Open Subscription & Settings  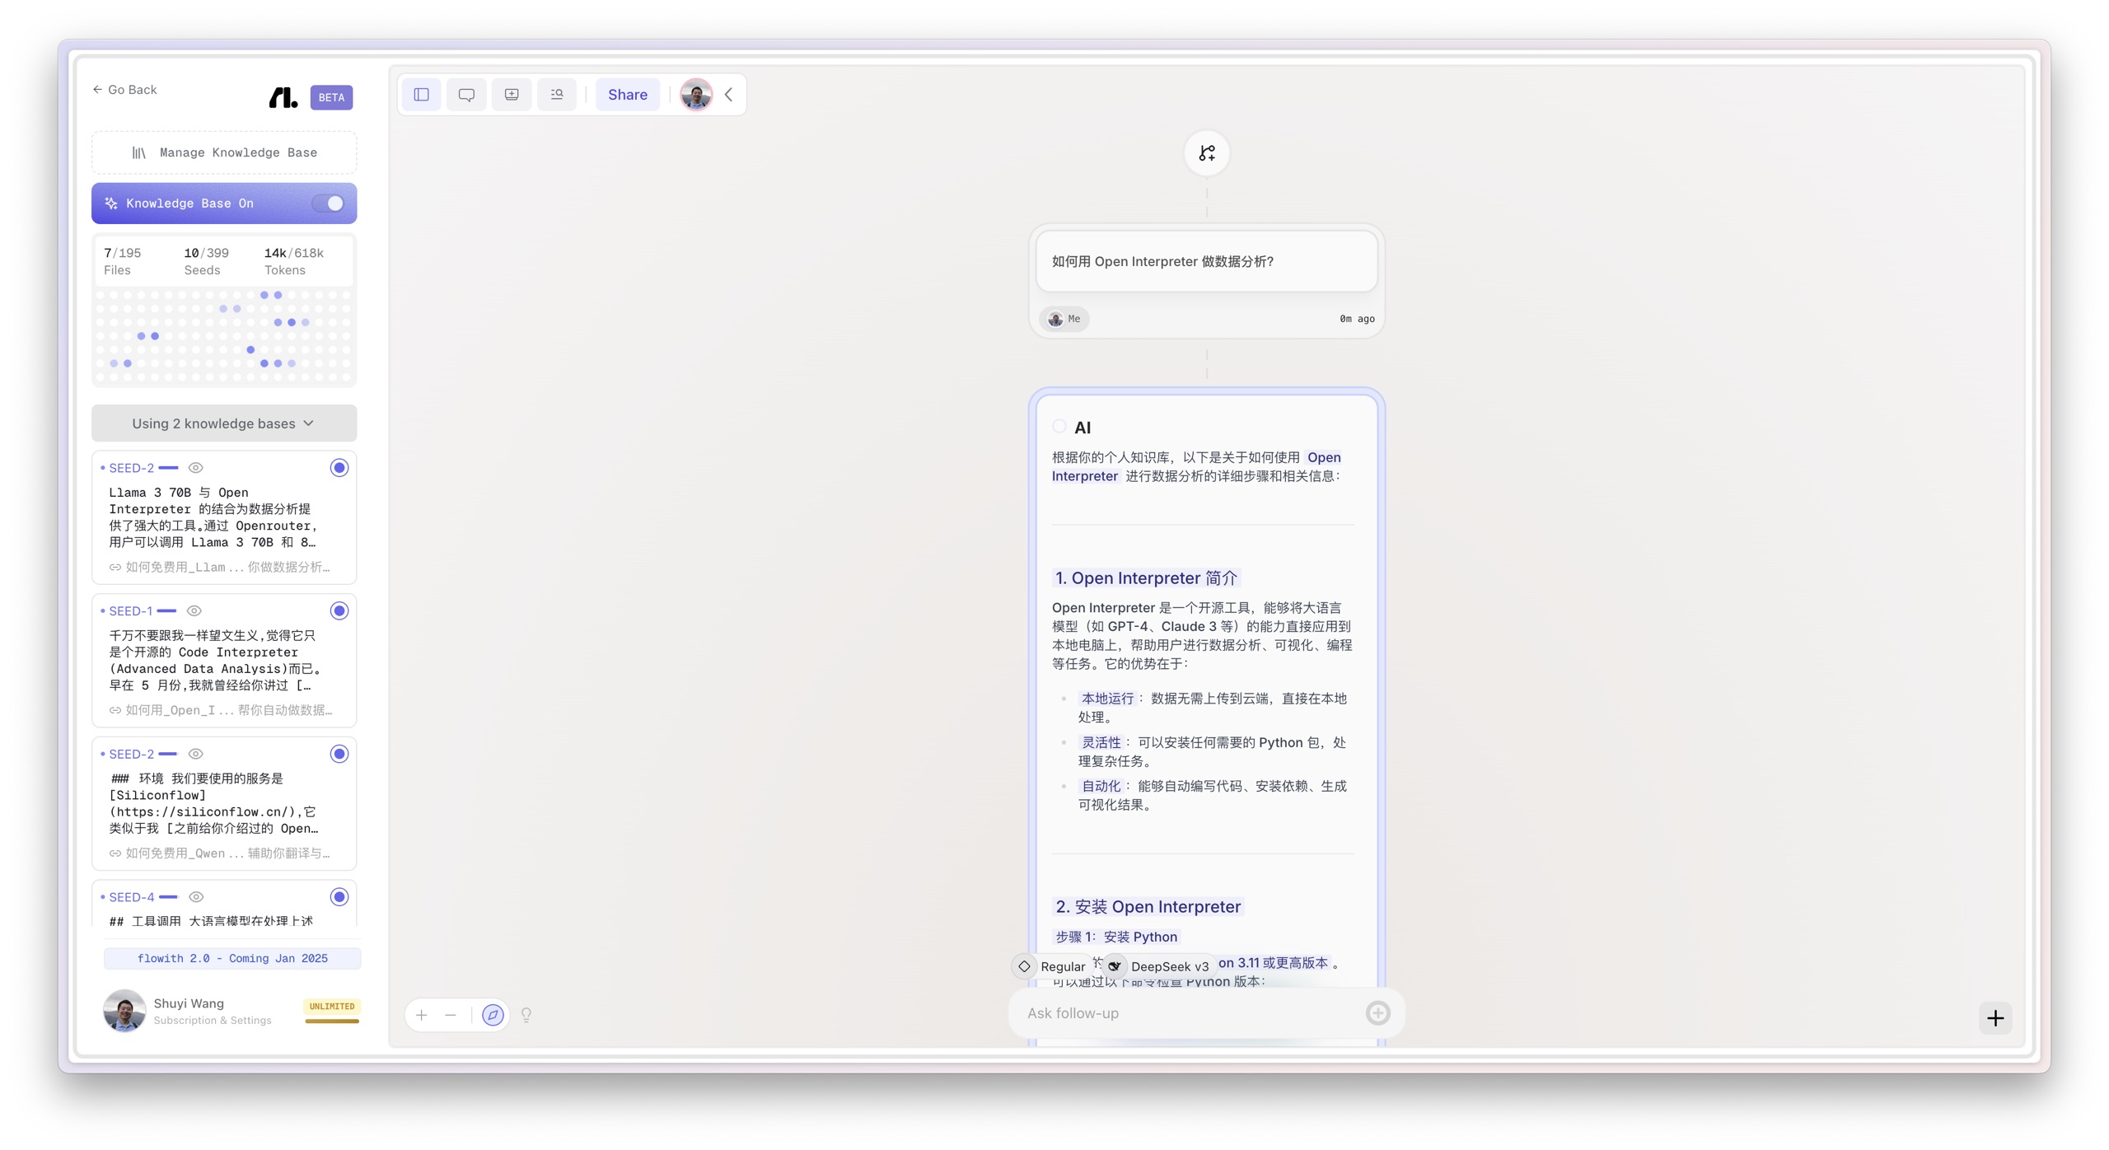click(213, 1021)
